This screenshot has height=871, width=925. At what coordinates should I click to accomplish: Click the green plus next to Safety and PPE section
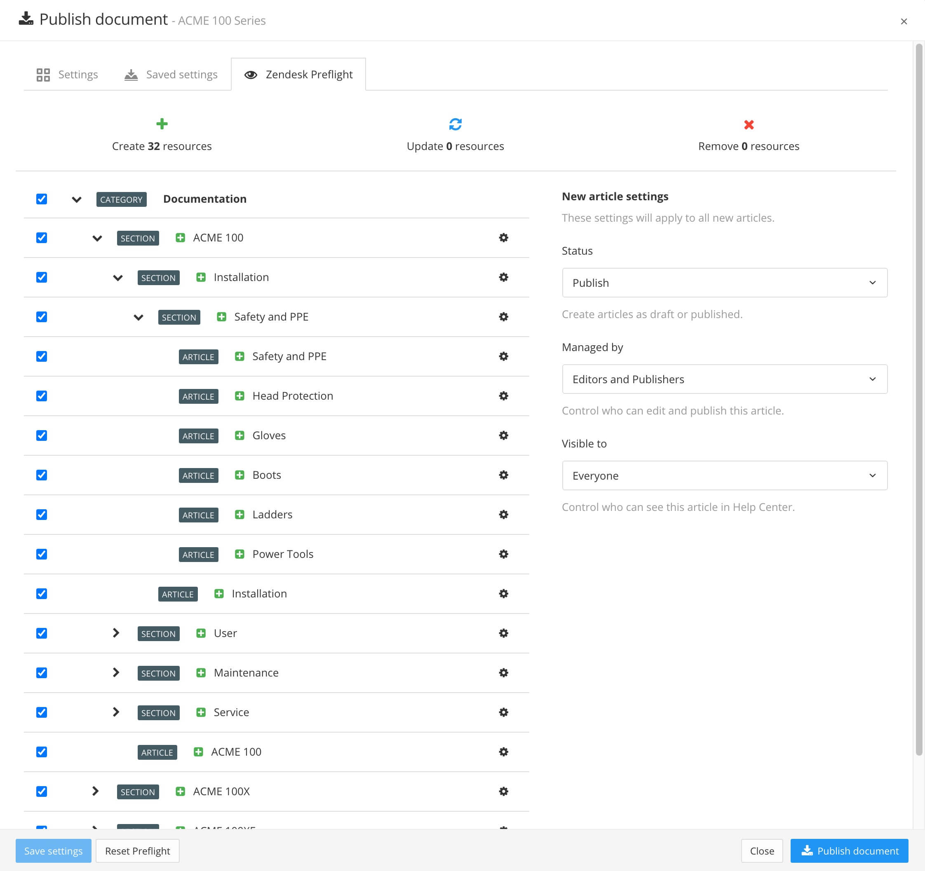tap(221, 317)
